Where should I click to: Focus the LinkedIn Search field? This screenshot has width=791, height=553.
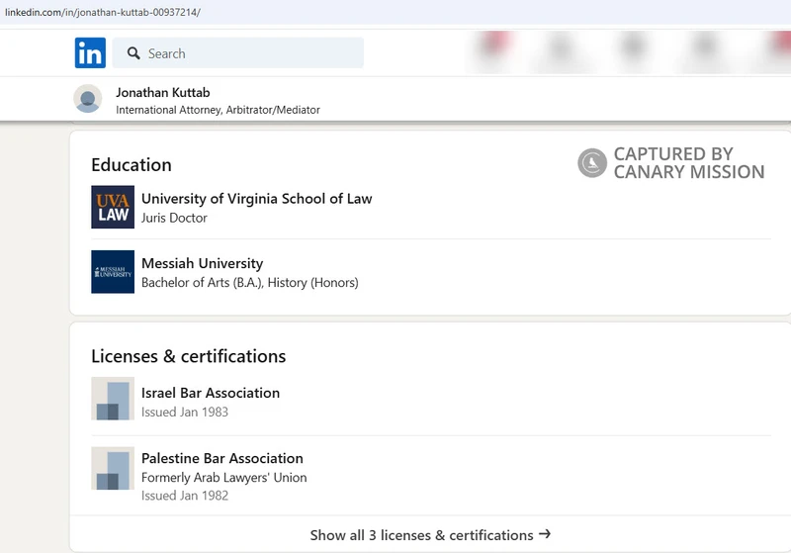(x=238, y=53)
